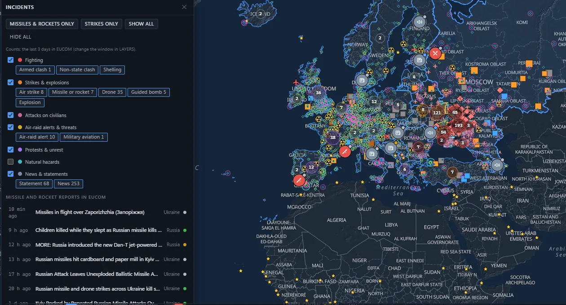Toggle the Non-state clash chip
566x305 pixels.
tap(77, 70)
